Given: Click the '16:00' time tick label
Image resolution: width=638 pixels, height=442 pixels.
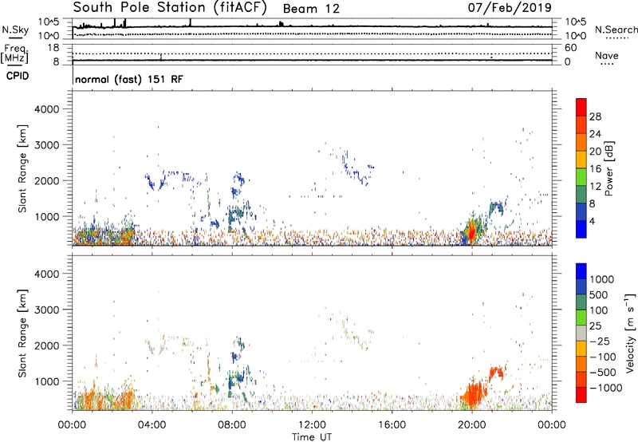Looking at the screenshot, I should [x=392, y=425].
